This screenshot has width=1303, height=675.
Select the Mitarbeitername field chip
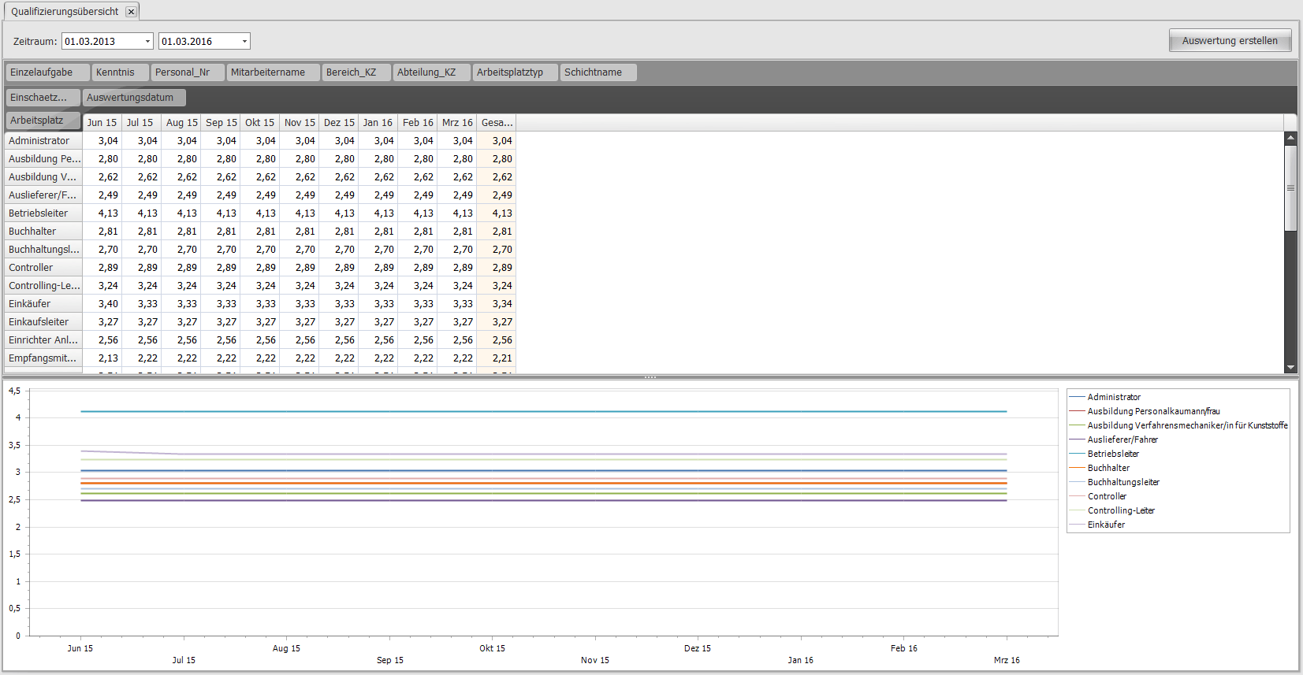(273, 72)
